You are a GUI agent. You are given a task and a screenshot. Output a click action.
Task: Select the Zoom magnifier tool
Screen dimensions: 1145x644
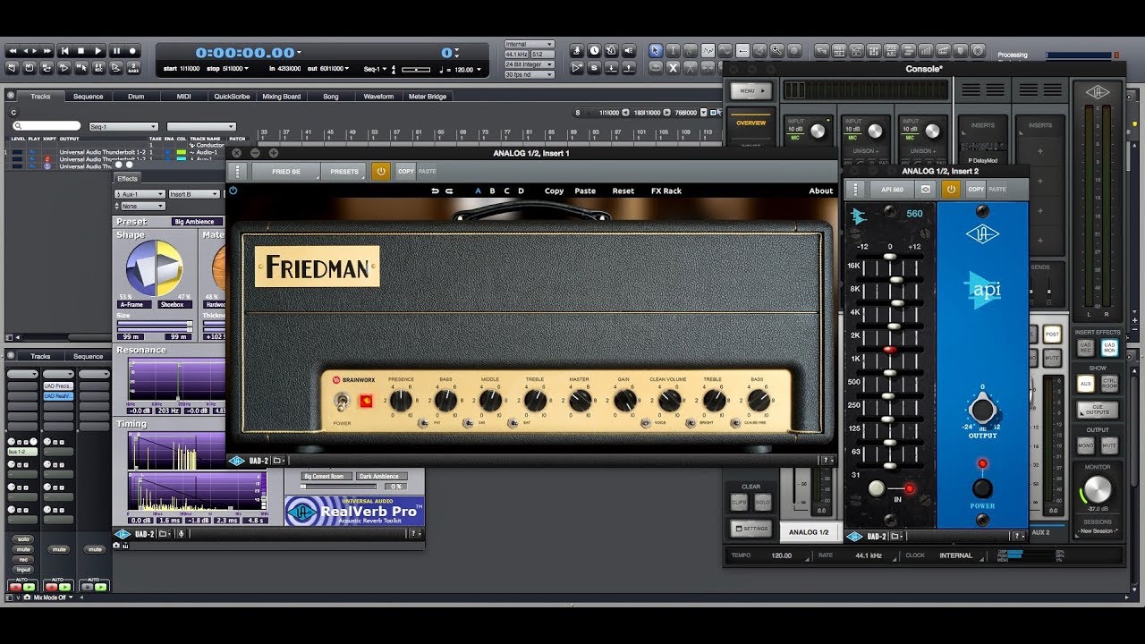776,50
